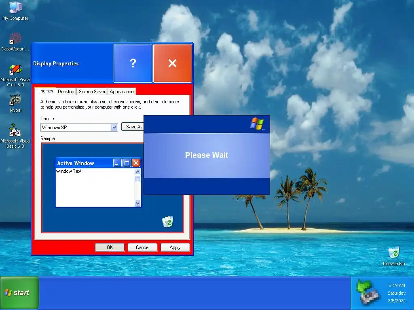This screenshot has height=310, width=414.
Task: Select the Recycle Bin desktop icon
Action: tap(394, 256)
